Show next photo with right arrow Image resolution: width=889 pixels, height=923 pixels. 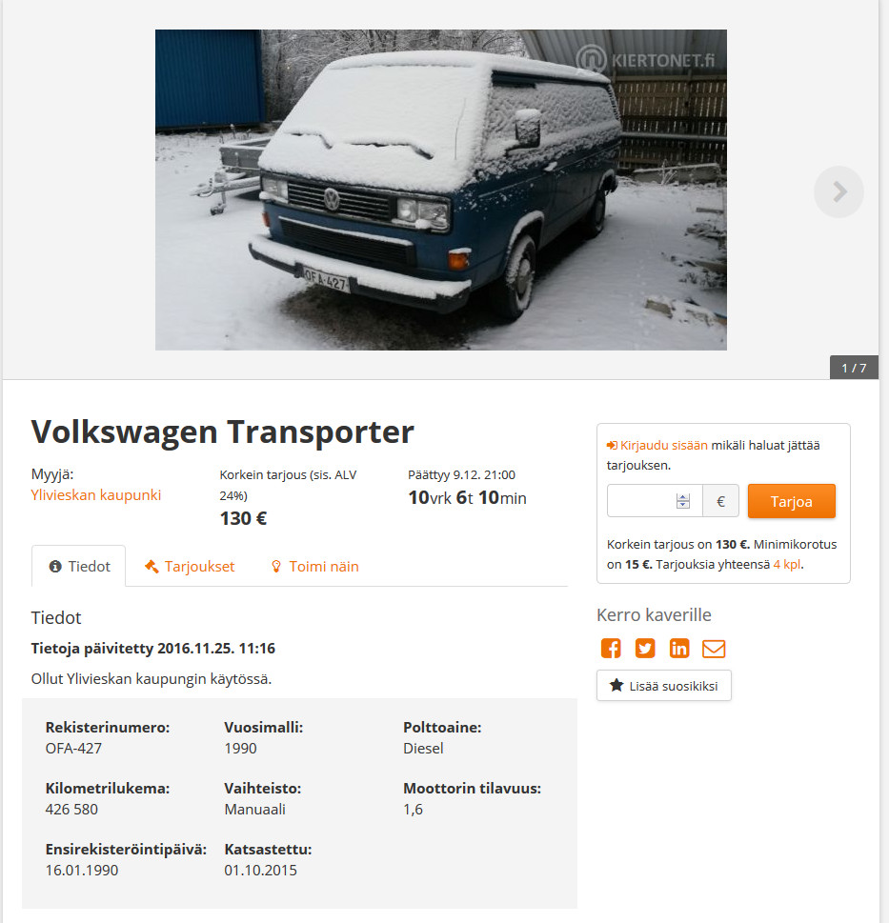click(x=838, y=191)
